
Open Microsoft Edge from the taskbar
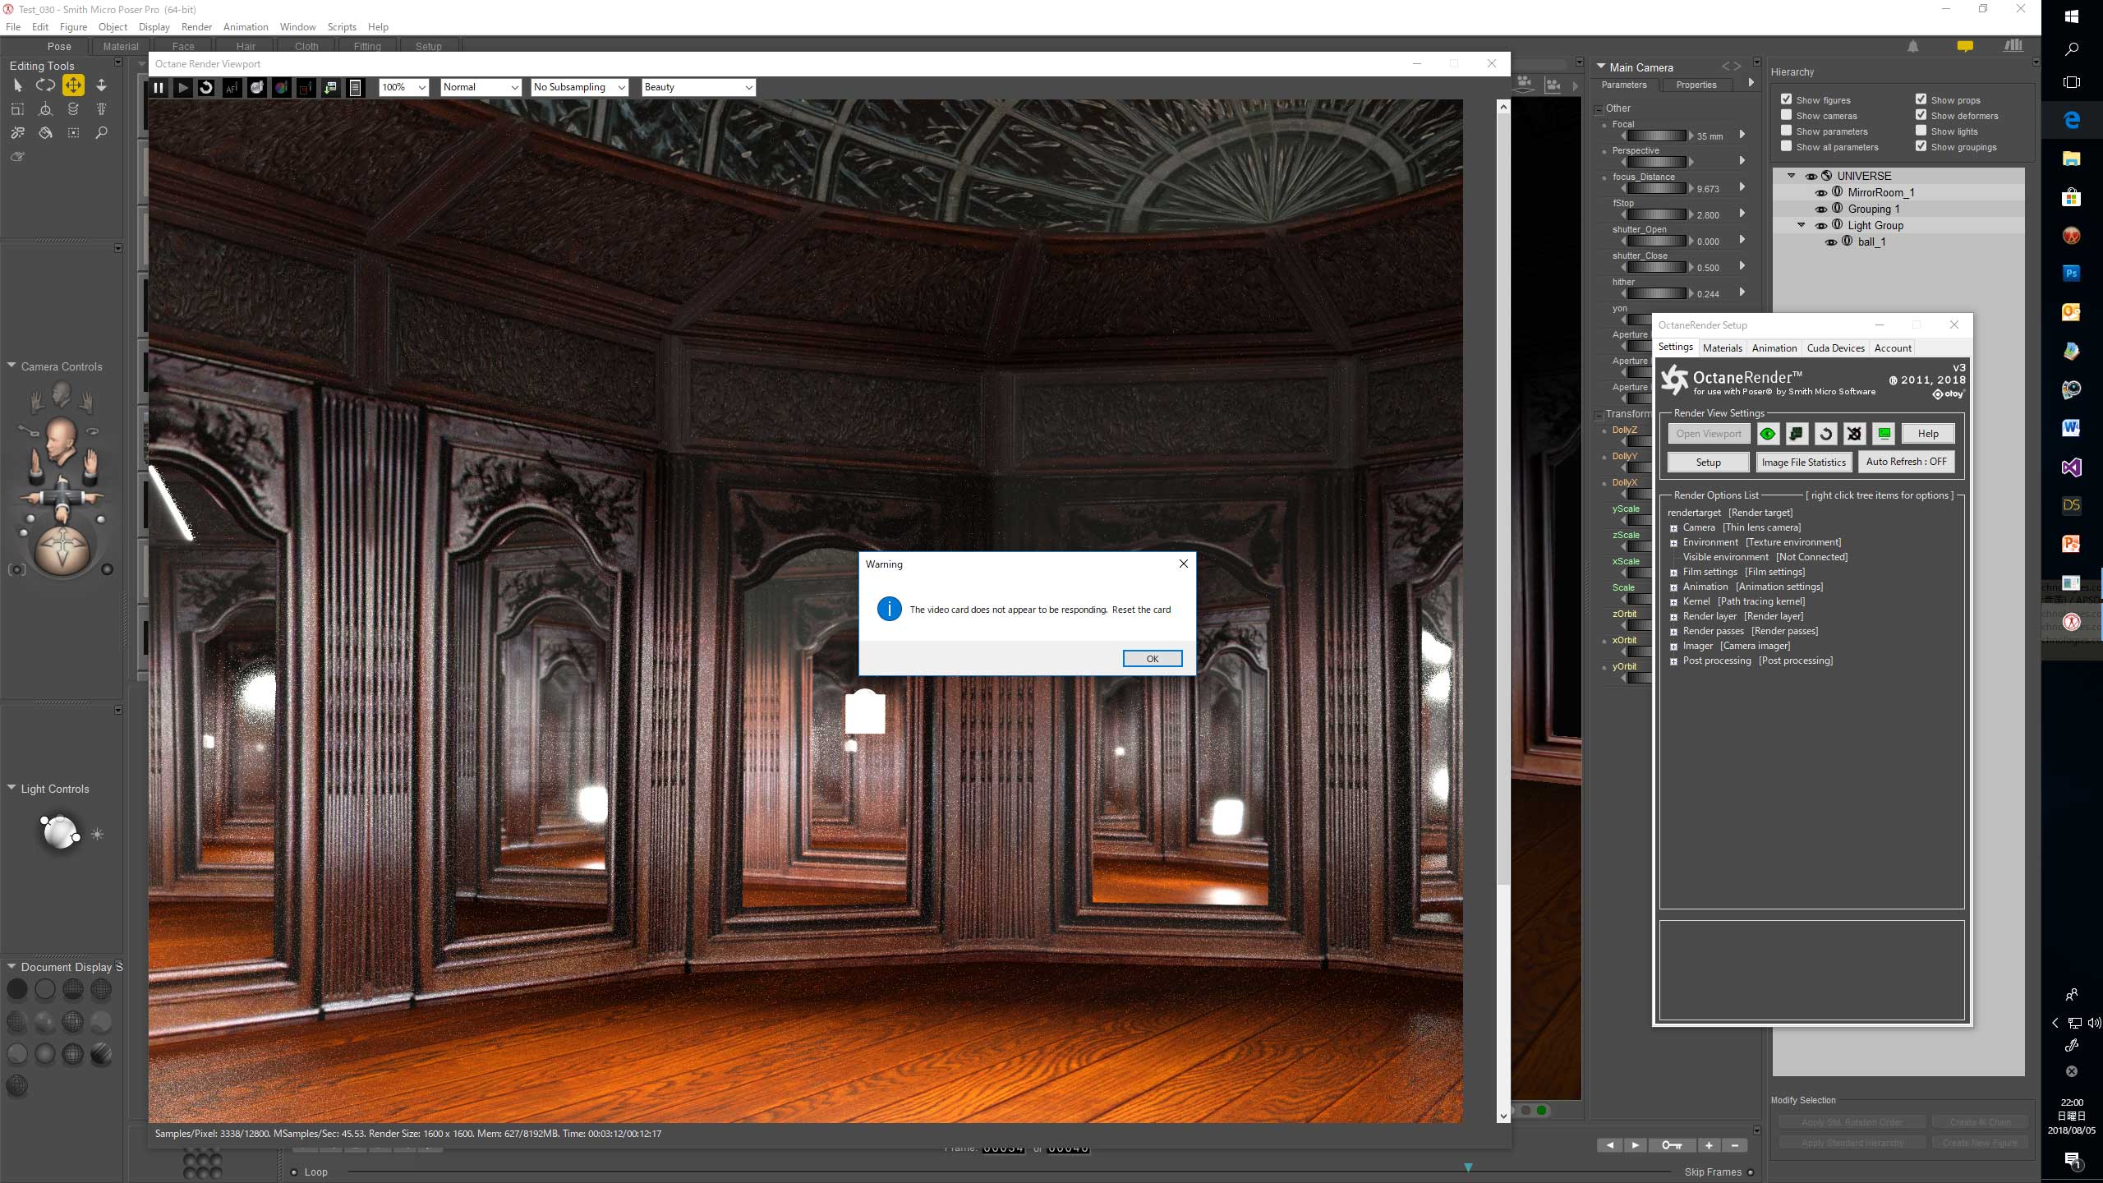point(2071,121)
